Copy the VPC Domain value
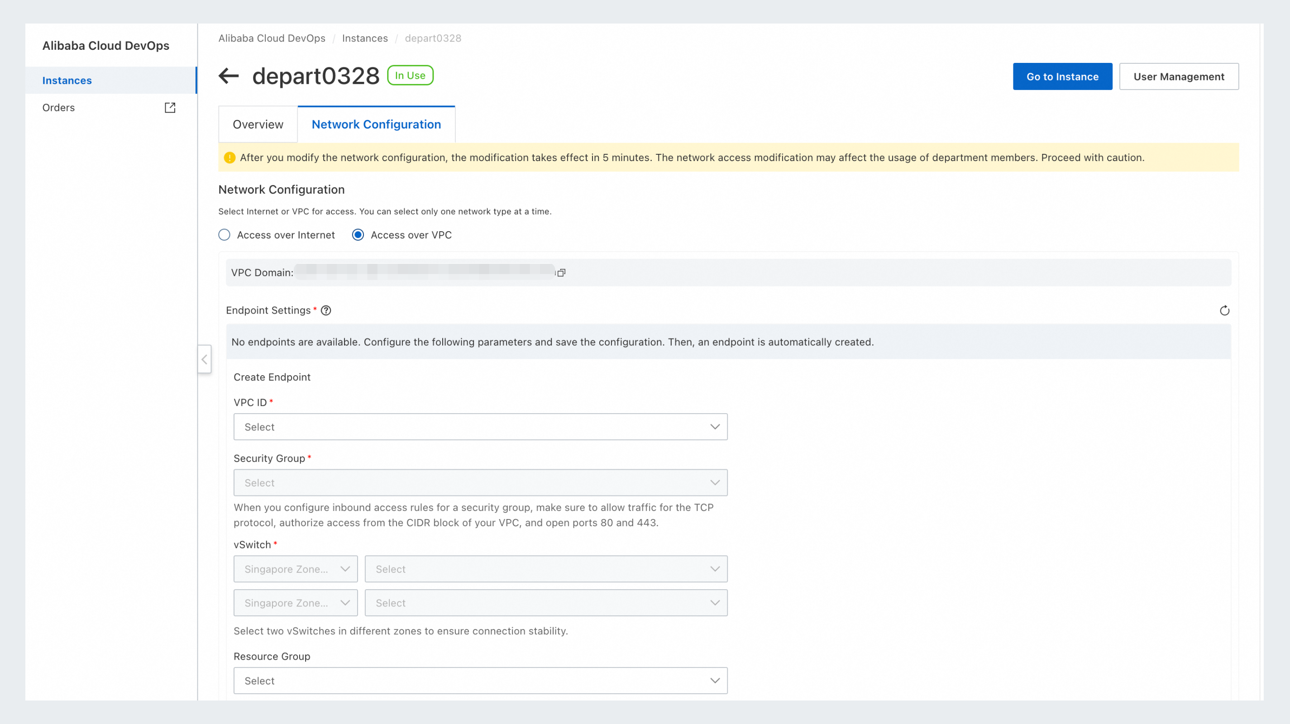 click(561, 273)
